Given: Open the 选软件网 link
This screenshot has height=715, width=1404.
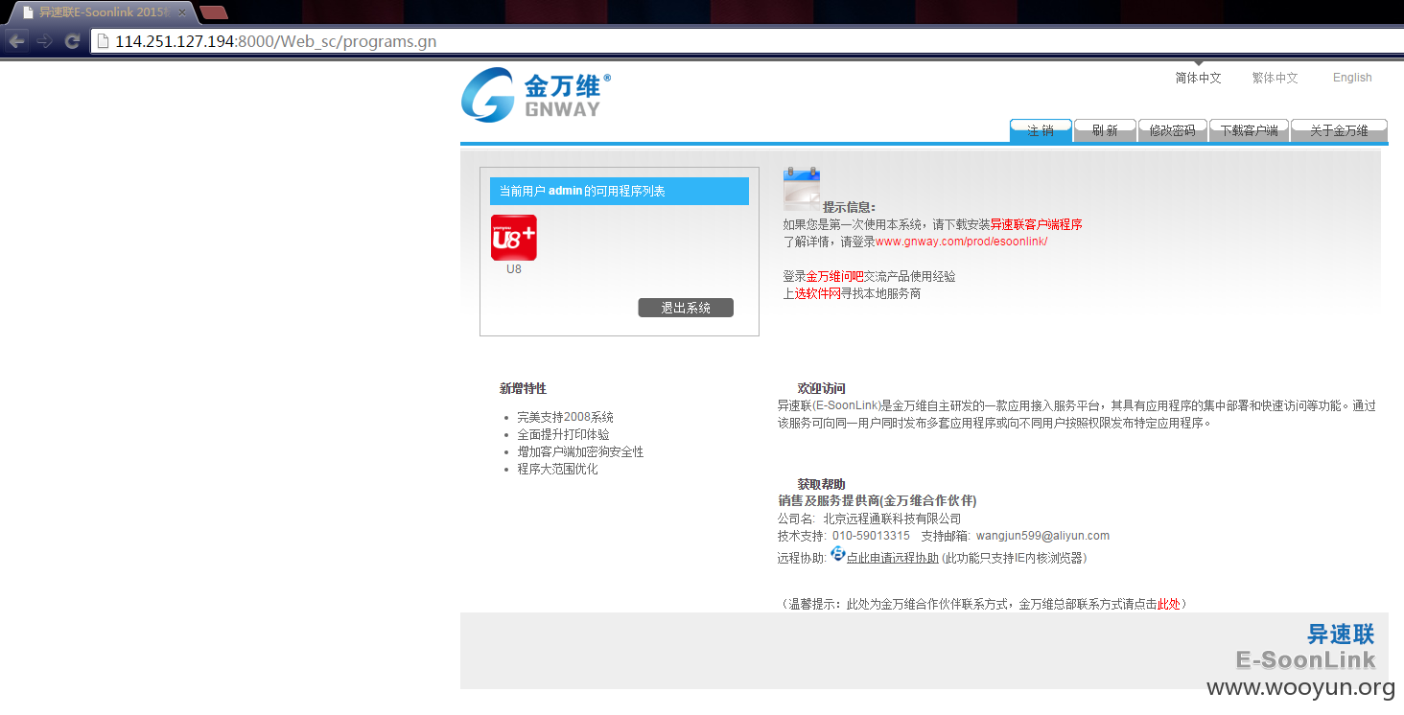Looking at the screenshot, I should coord(817,293).
